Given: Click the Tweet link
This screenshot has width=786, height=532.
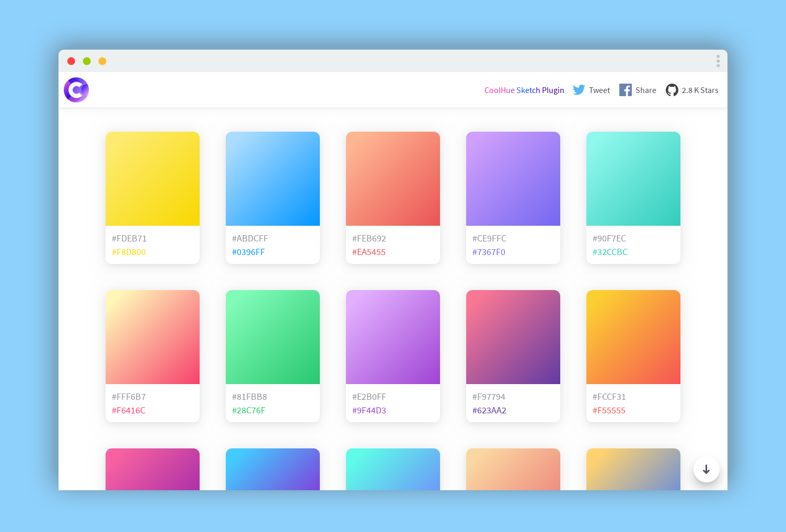Looking at the screenshot, I should pos(599,90).
